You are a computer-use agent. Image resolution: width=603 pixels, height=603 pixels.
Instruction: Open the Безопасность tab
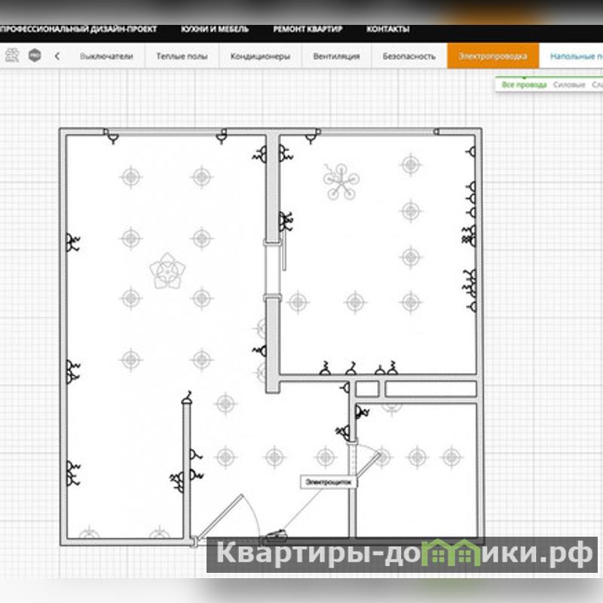point(409,56)
